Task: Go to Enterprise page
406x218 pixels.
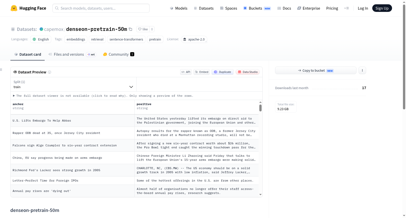Action: tap(309, 8)
